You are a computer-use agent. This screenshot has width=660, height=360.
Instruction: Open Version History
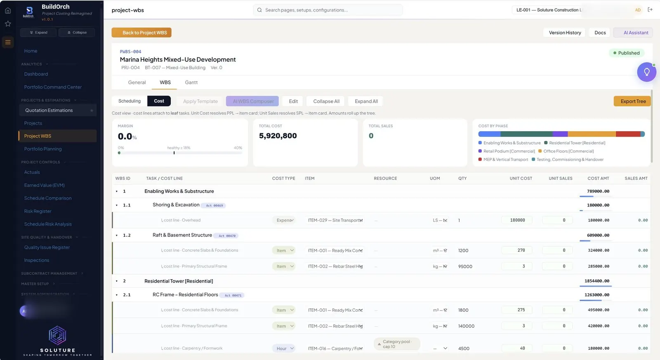click(565, 33)
